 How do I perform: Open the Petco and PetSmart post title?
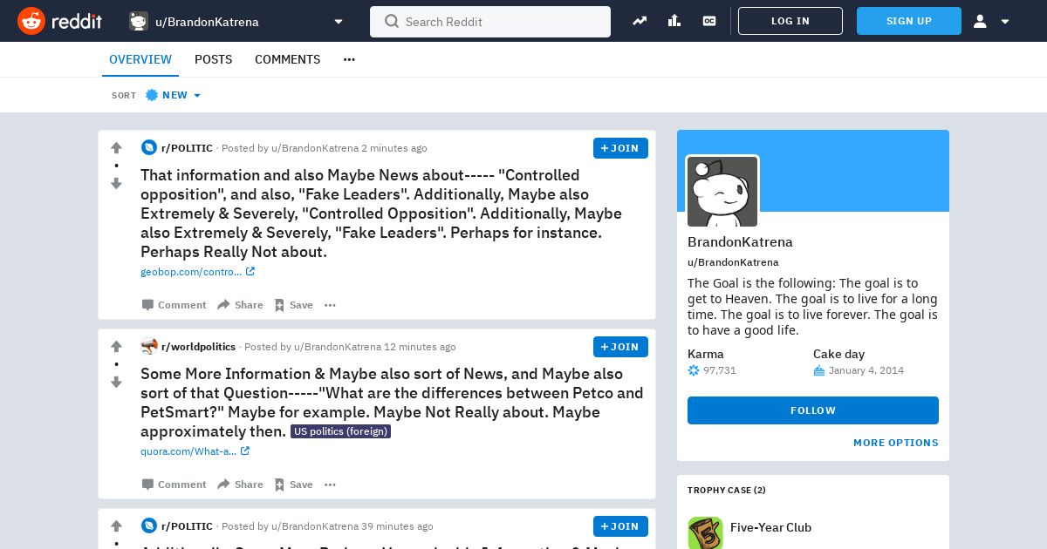pos(392,403)
